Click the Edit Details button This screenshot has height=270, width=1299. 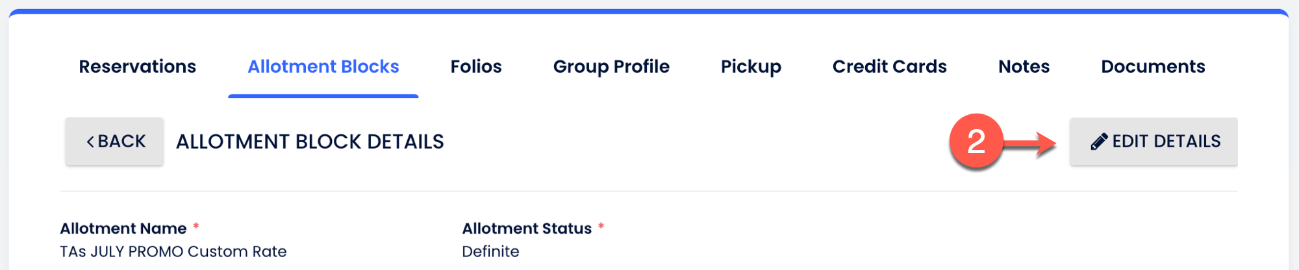(x=1154, y=141)
